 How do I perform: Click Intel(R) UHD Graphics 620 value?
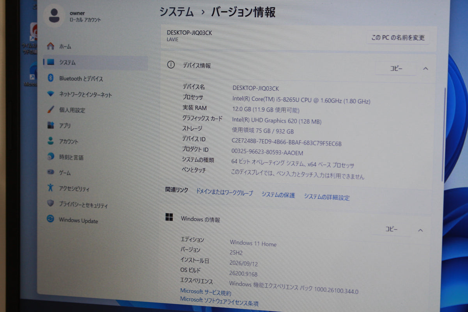click(277, 121)
